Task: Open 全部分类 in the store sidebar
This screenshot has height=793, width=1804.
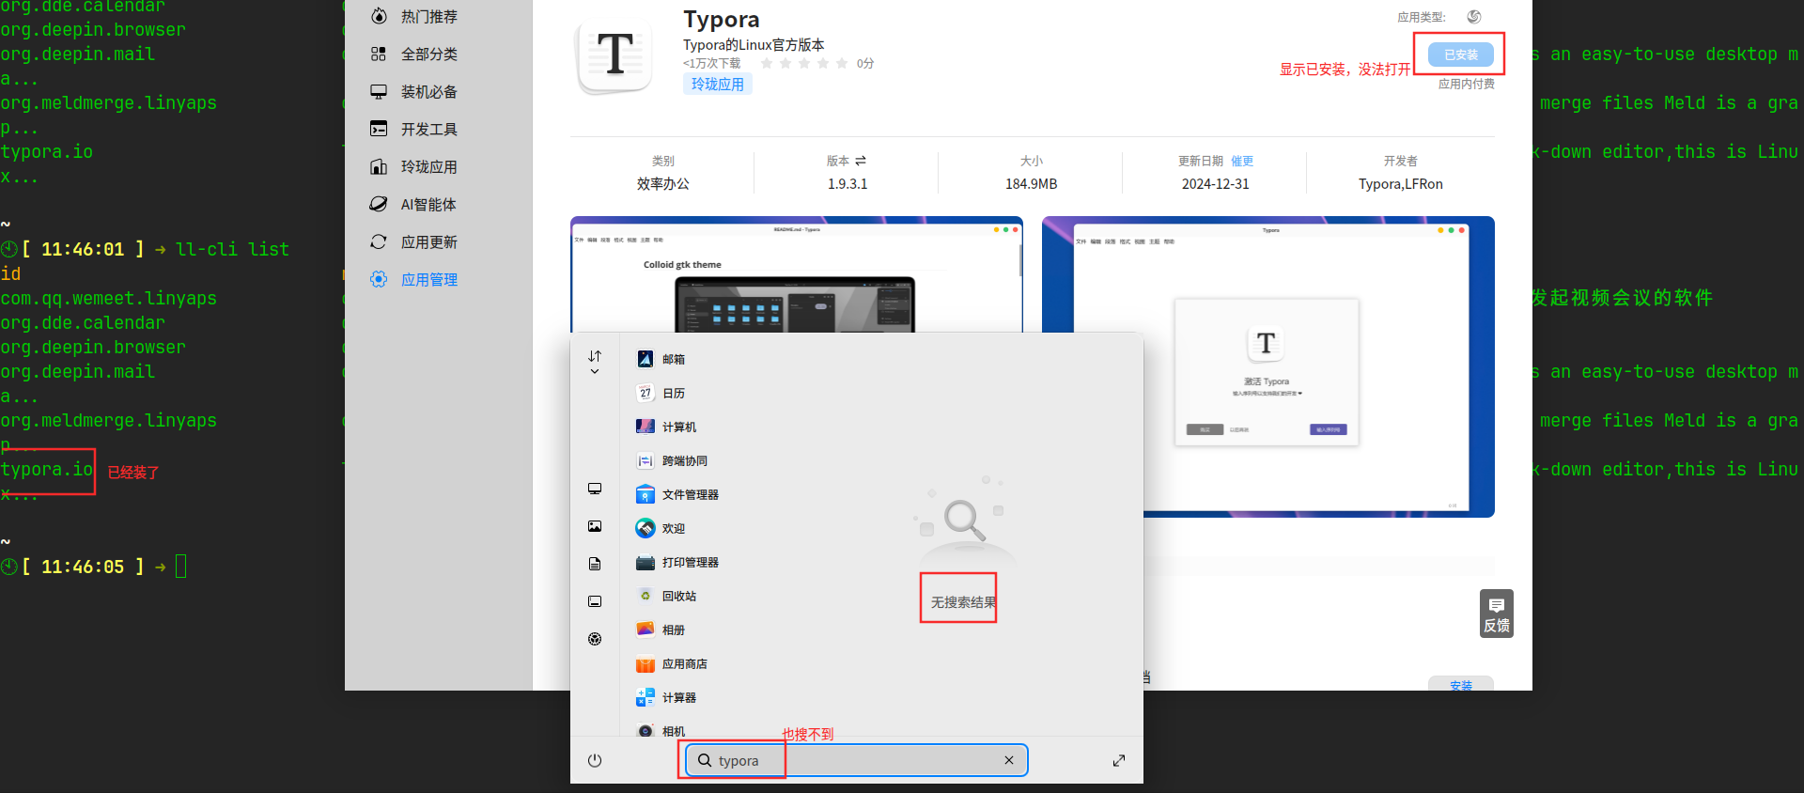Action: pos(414,54)
